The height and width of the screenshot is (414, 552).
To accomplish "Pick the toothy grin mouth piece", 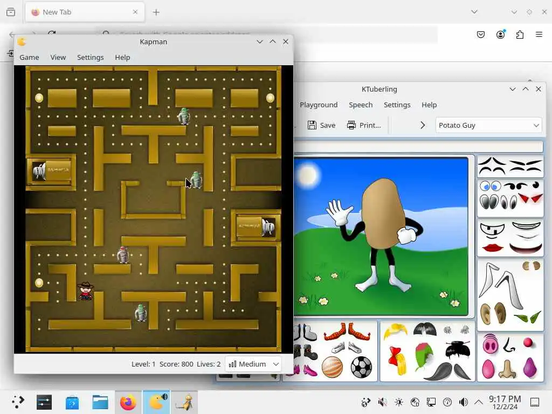I will (494, 230).
